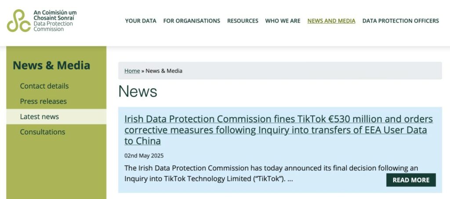The image size is (450, 199).
Task: Click the Home breadcrumb link
Action: [x=132, y=71]
